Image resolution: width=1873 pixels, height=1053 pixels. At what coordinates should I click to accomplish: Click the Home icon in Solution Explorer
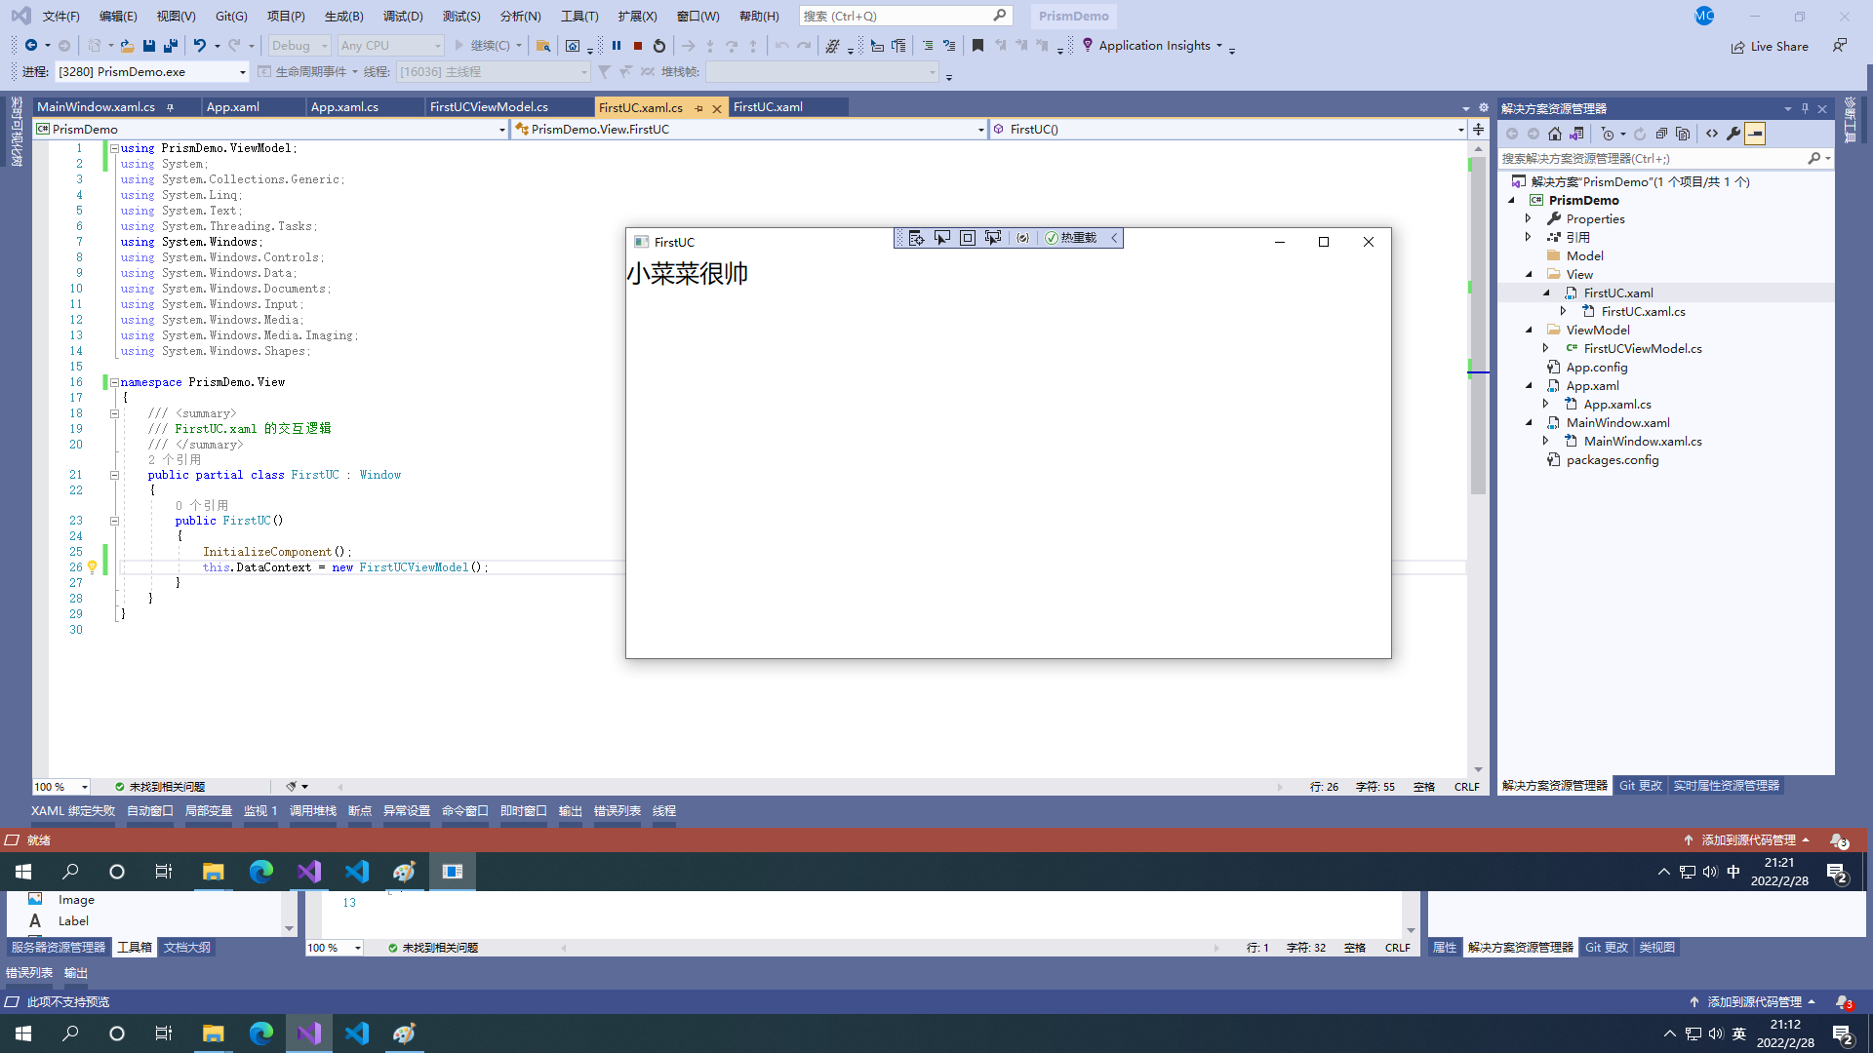[x=1555, y=135]
